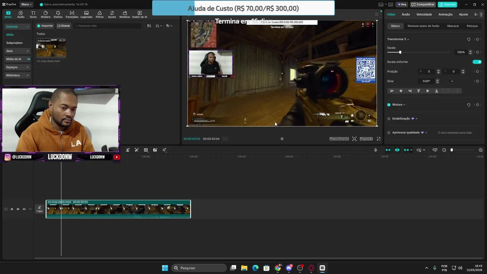This screenshot has height=274, width=487.
Task: Open the Avatar de IA panel
Action: click(139, 14)
